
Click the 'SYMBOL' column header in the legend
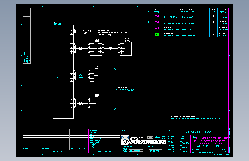pyautogui.click(x=157, y=12)
